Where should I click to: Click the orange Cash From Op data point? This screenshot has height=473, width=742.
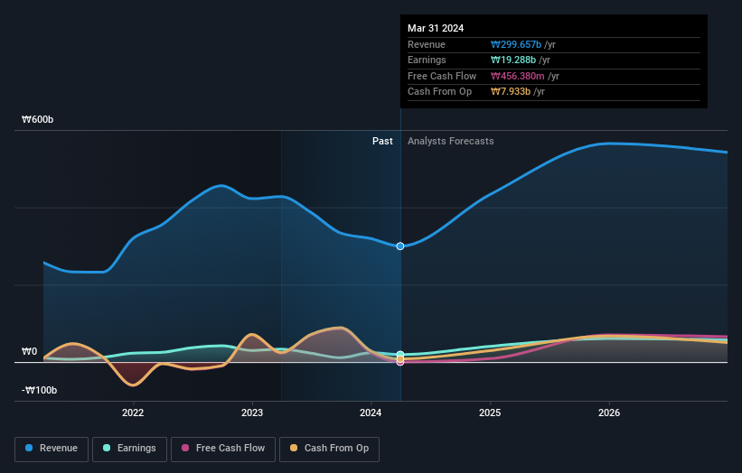pyautogui.click(x=400, y=359)
